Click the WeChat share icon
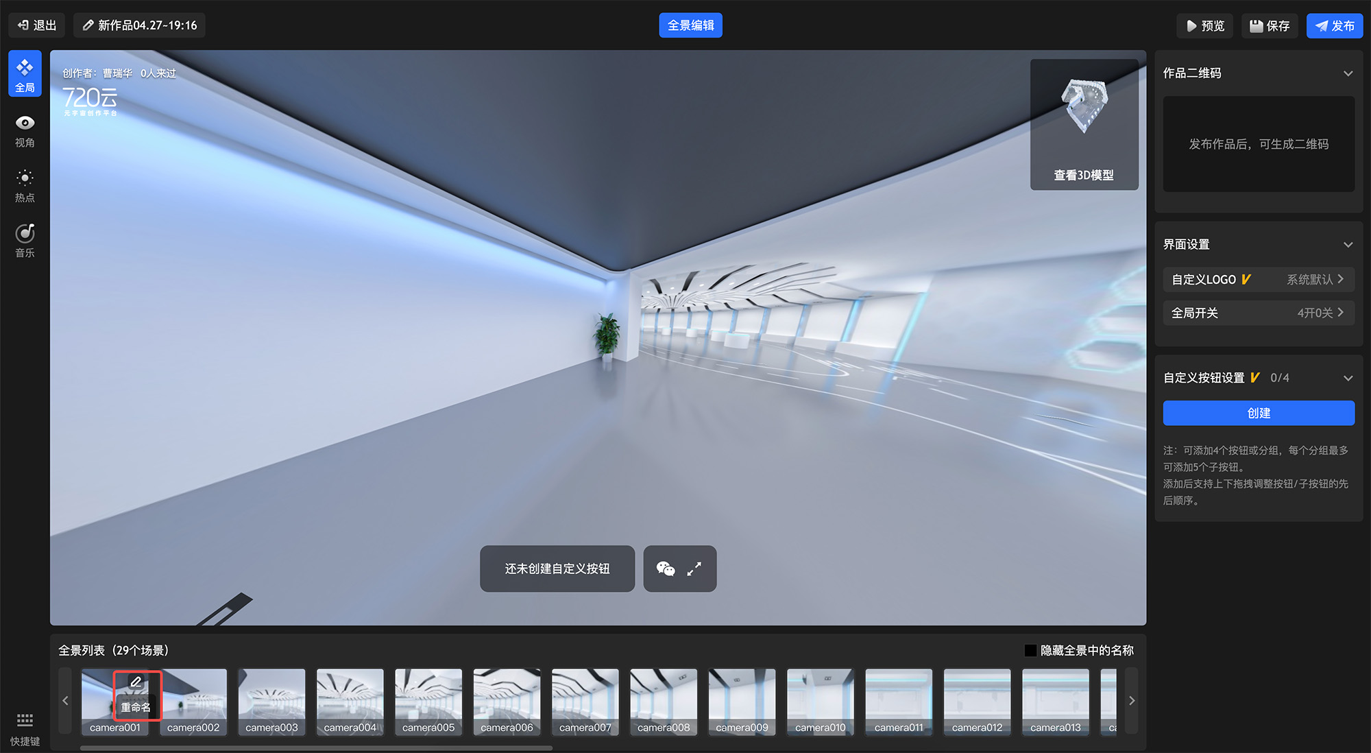The height and width of the screenshot is (753, 1371). click(x=665, y=569)
